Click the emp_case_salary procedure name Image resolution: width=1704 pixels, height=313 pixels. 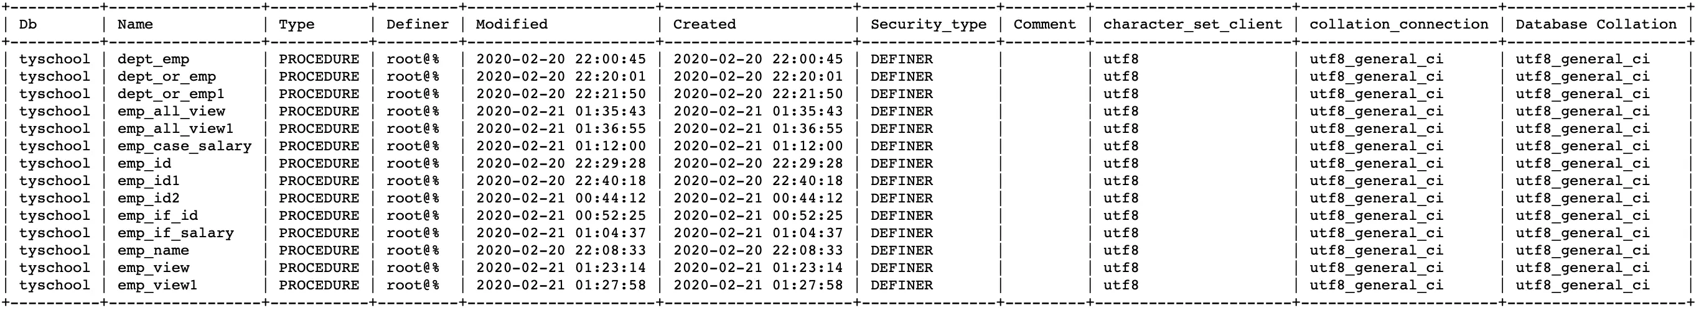185,147
